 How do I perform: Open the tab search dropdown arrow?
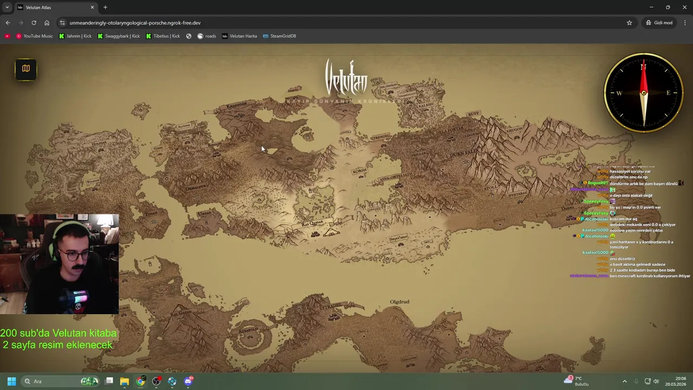7,7
